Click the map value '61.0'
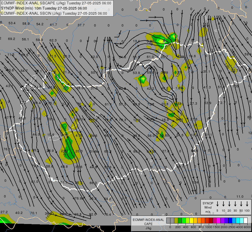 [150, 57]
